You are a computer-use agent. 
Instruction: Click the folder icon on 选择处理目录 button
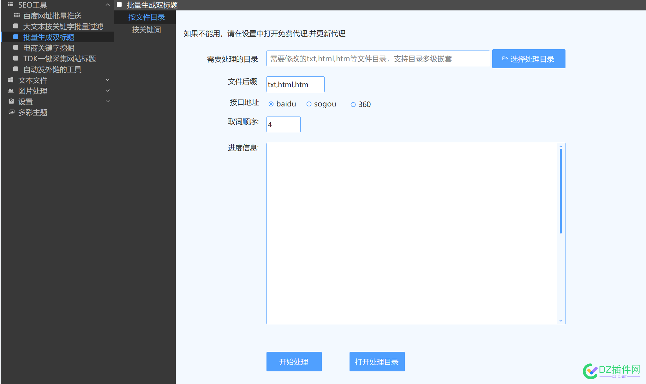[505, 59]
